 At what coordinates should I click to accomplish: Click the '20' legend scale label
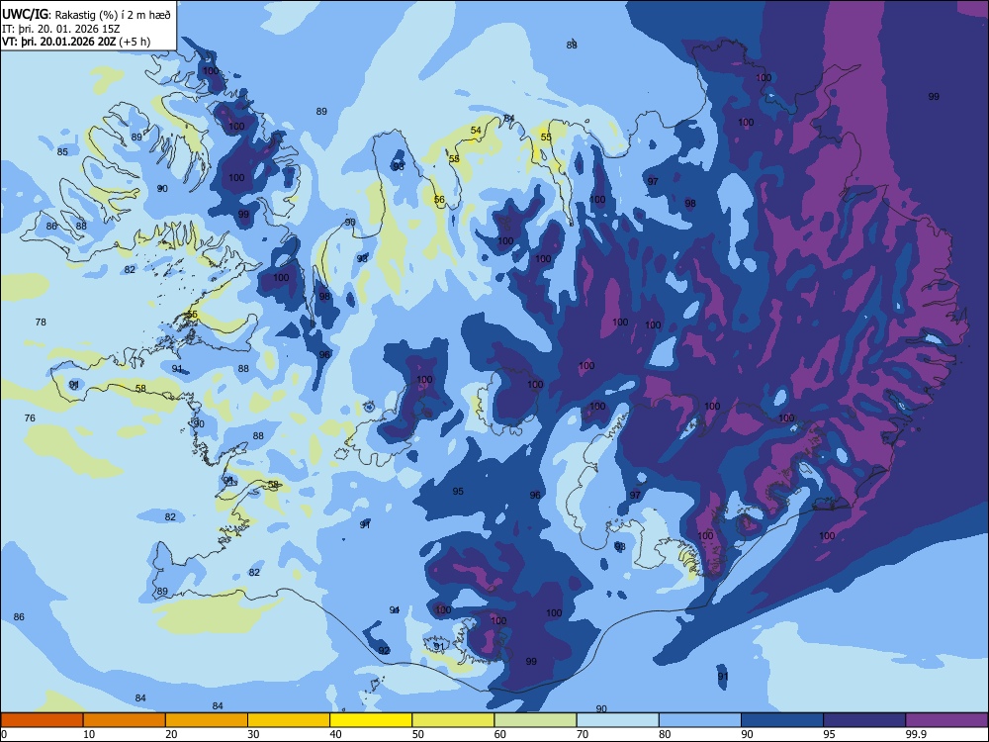171,734
